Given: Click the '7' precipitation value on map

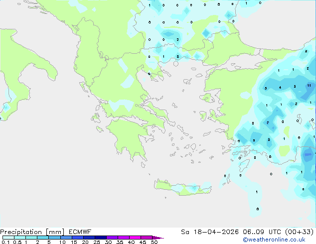Looking at the screenshot, I should 268,122.
